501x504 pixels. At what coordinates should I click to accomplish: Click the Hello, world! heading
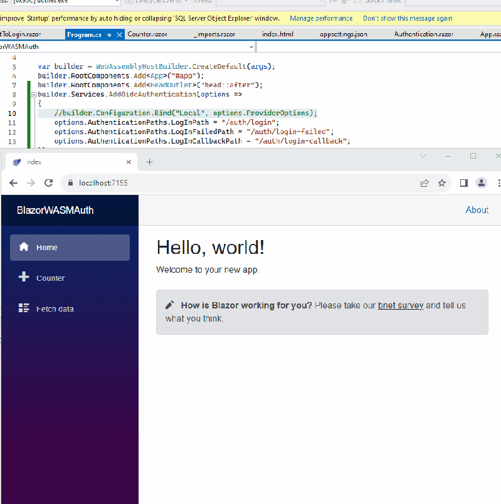(210, 248)
